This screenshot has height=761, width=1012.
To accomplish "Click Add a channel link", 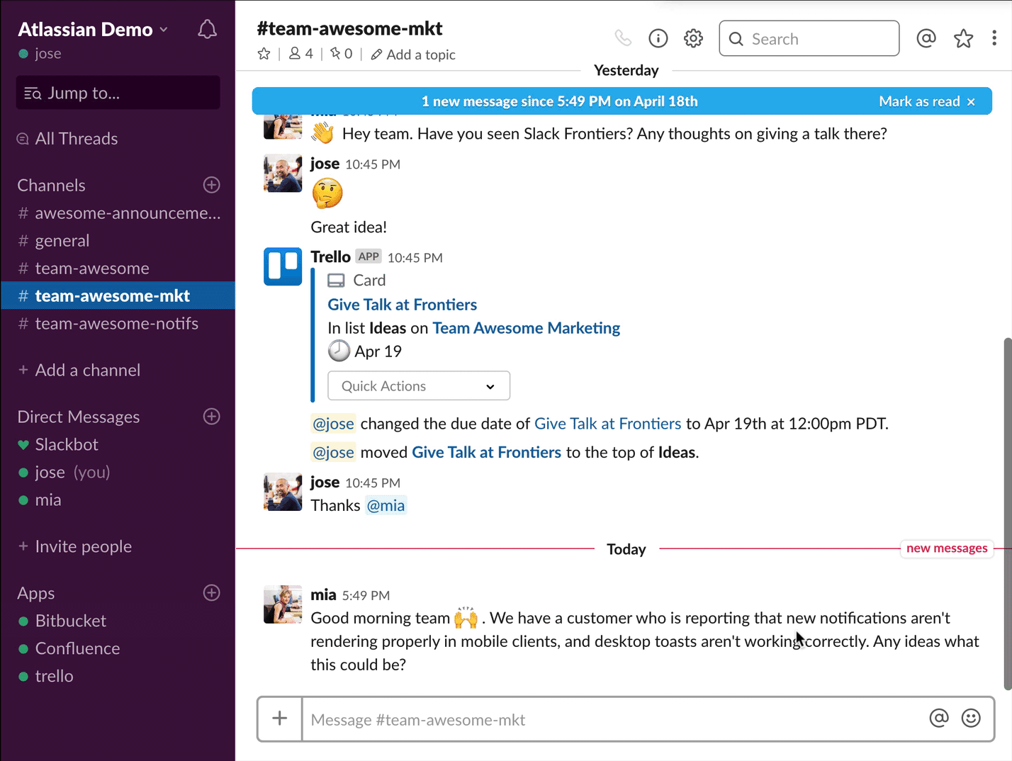I will point(79,370).
